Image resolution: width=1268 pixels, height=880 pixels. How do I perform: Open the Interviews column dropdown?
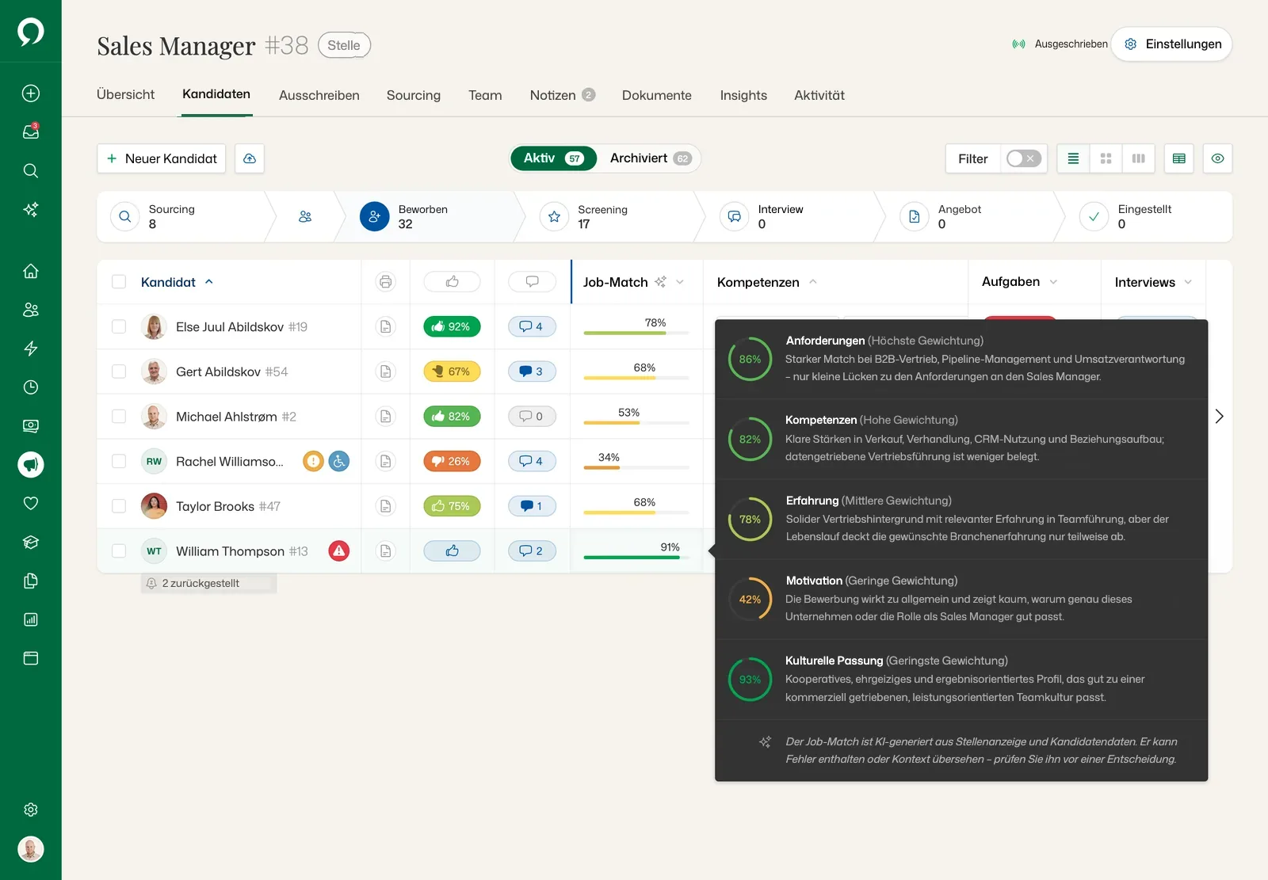click(1188, 282)
